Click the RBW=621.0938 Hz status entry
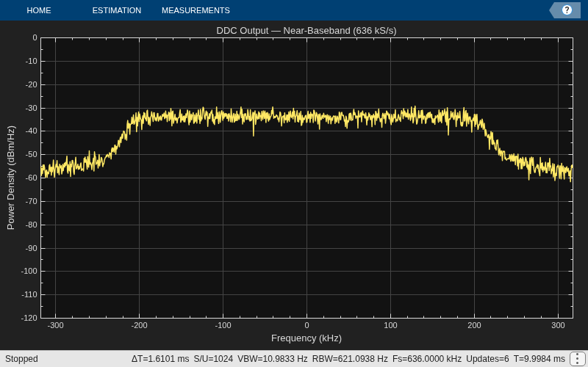Image resolution: width=588 pixels, height=367 pixels. coord(350,359)
